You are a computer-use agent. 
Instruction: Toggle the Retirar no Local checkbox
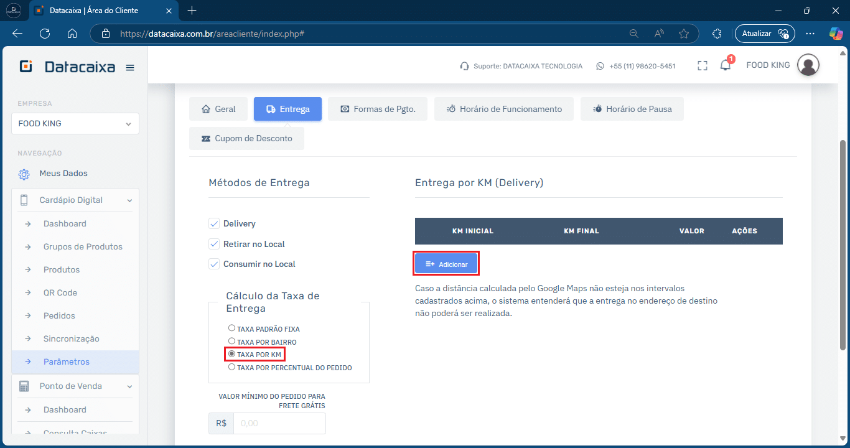214,244
